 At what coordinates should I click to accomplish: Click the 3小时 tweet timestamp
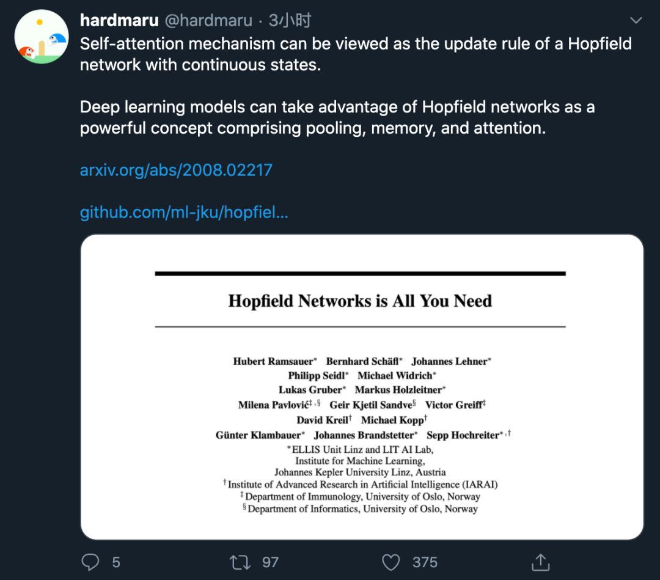click(x=290, y=21)
